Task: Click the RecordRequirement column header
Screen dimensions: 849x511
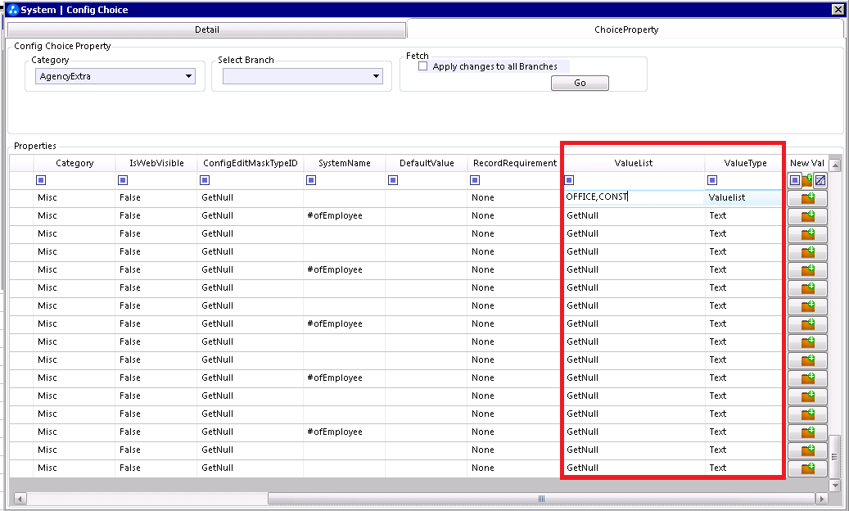Action: tap(514, 163)
